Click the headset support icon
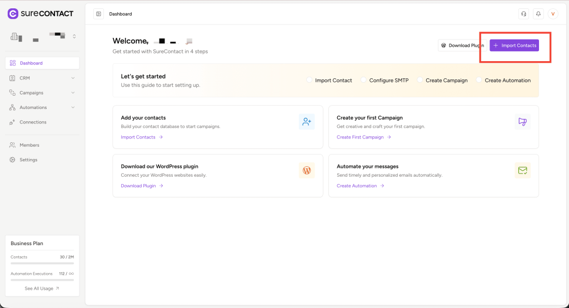The width and height of the screenshot is (569, 308). point(523,14)
